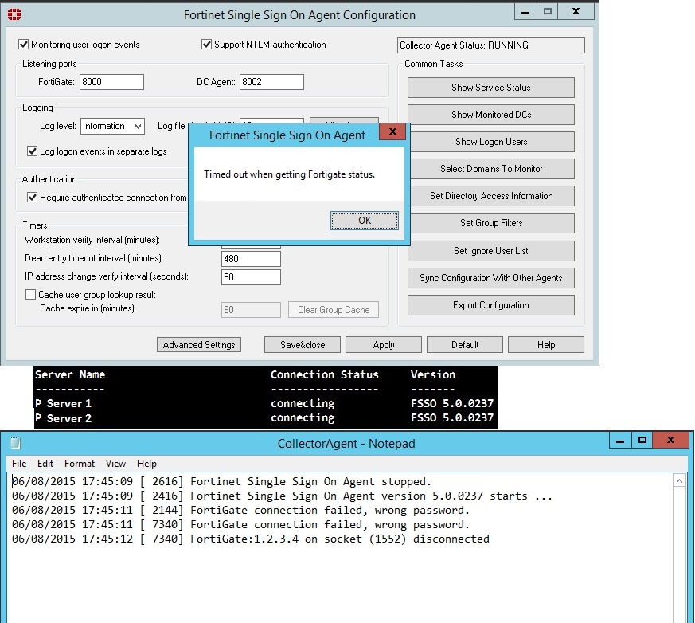Screen dimensions: 695x623
Task: Click the Show Service Status button
Action: coord(491,88)
